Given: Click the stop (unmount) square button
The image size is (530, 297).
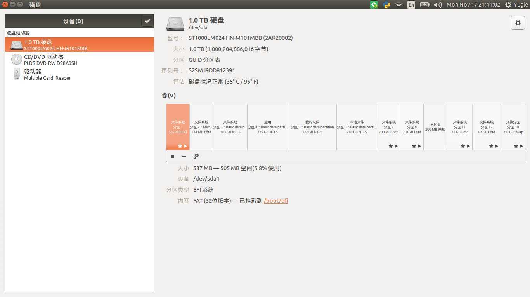Looking at the screenshot, I should [x=173, y=156].
